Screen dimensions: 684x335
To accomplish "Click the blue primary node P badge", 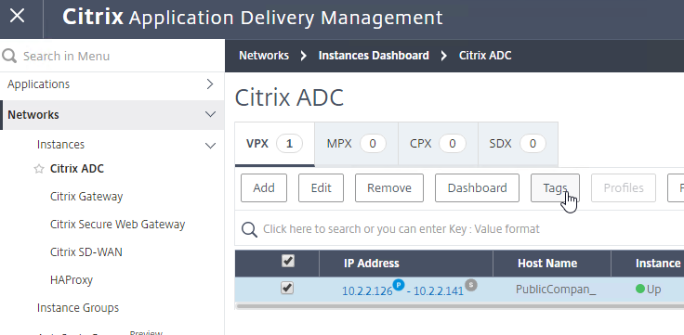I will [399, 285].
